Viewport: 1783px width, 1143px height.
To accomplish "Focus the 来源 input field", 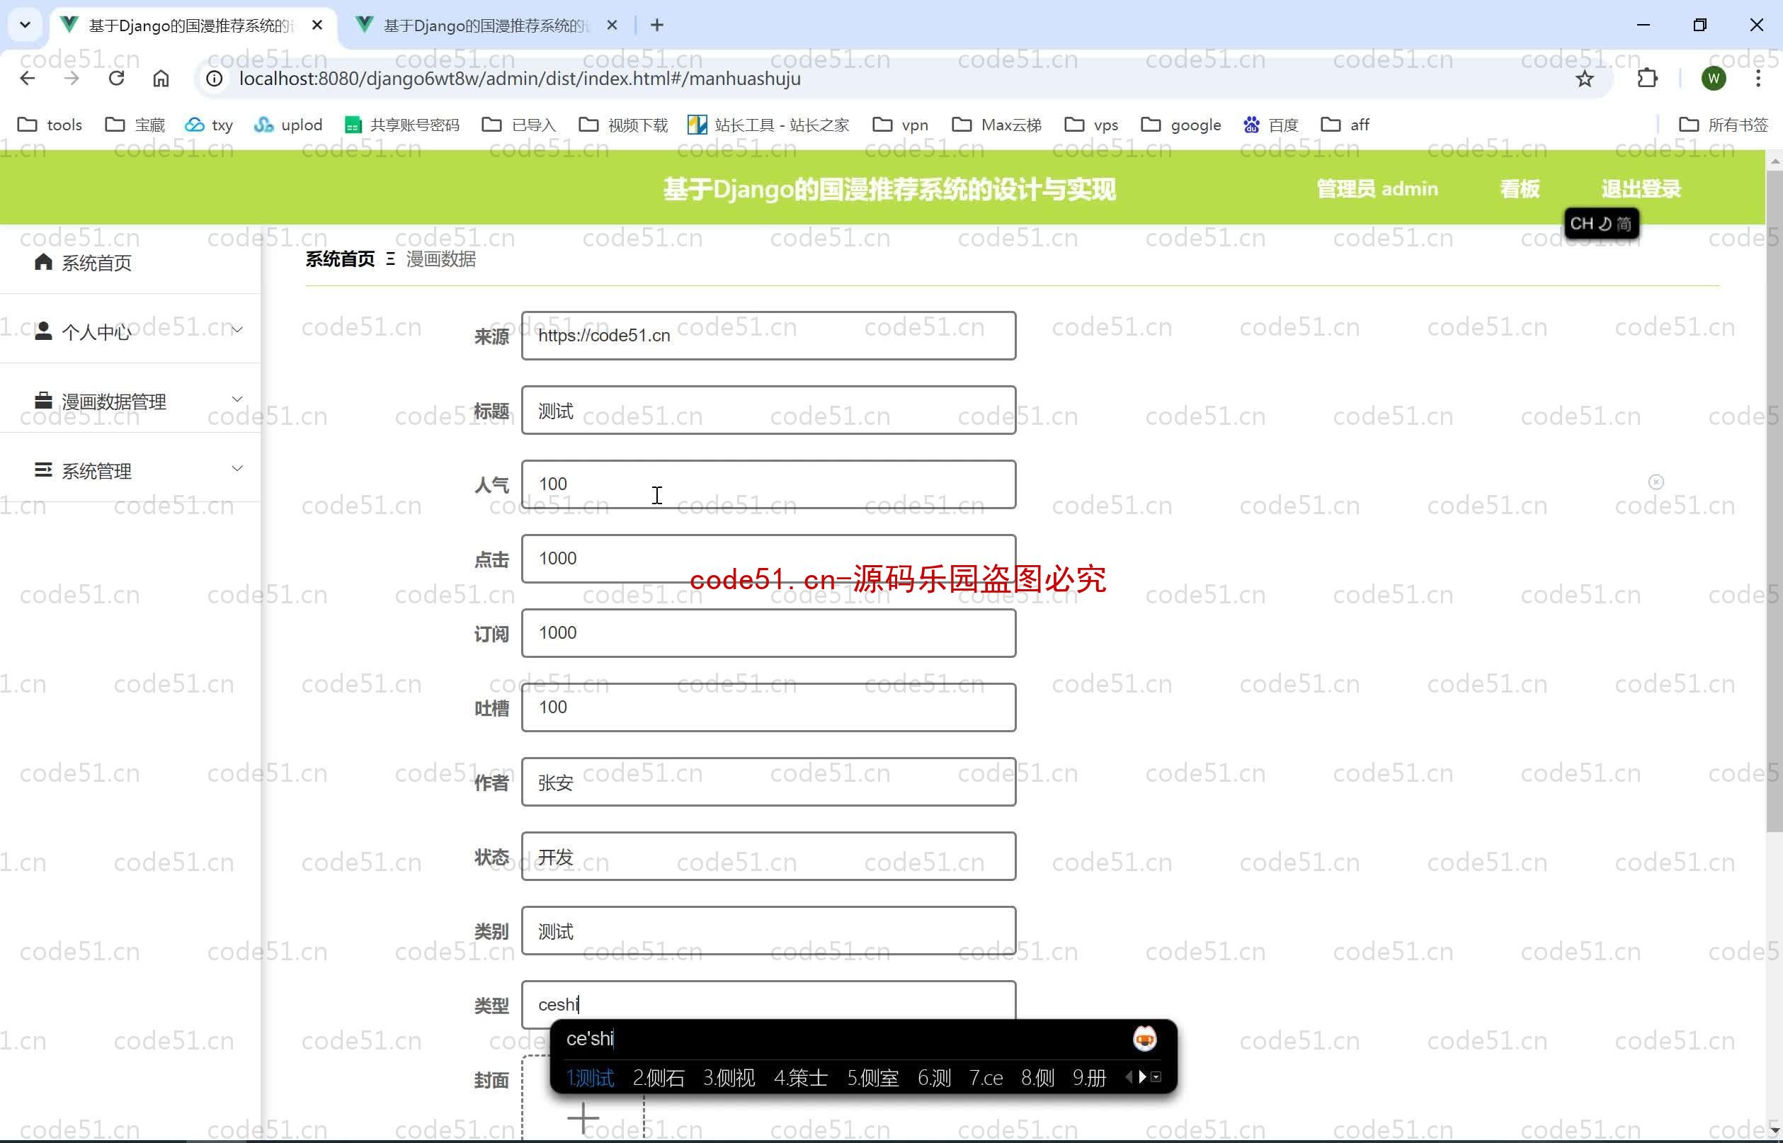I will click(x=769, y=336).
